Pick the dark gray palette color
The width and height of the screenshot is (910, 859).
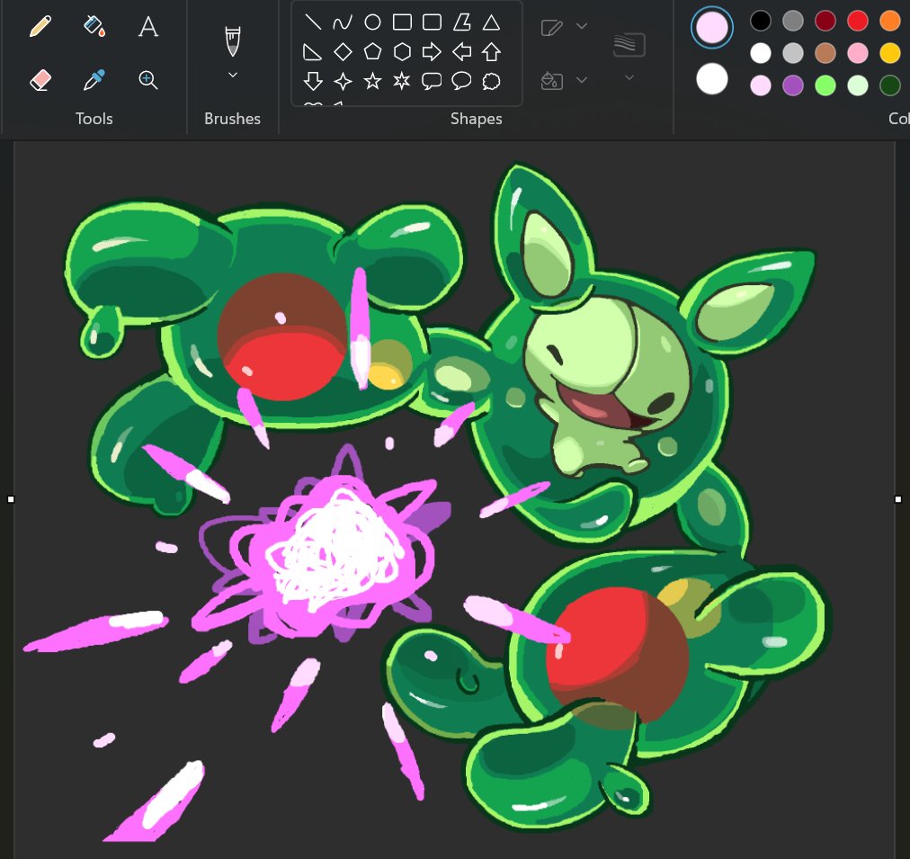[x=793, y=21]
